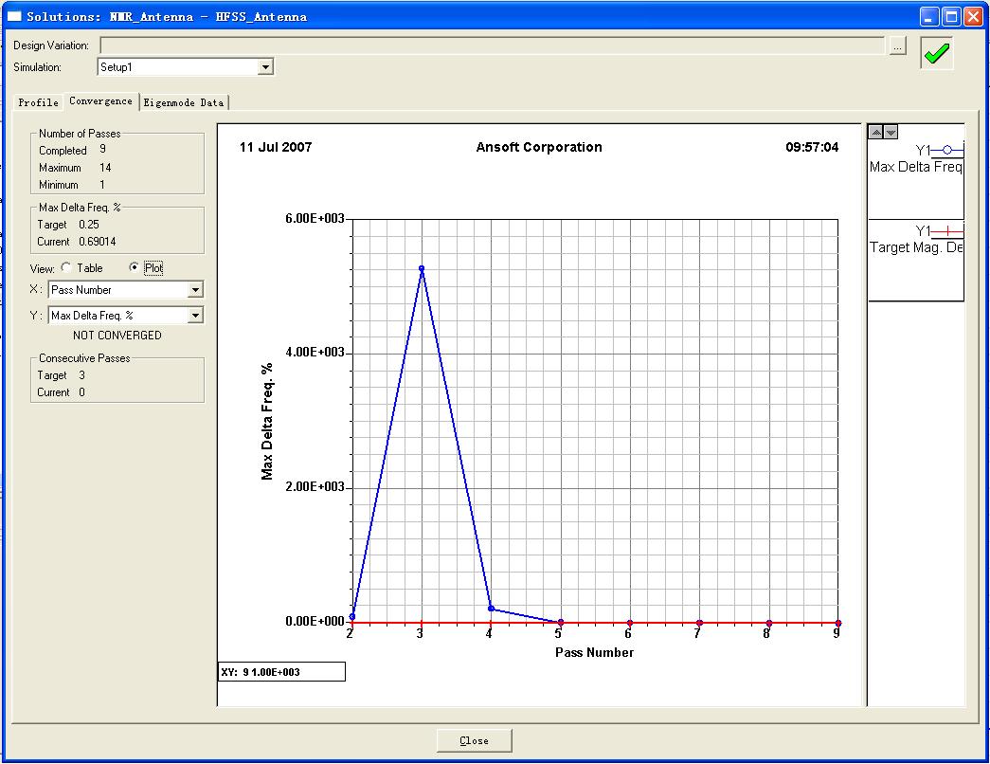
Task: Close the window using title bar X
Action: [973, 16]
